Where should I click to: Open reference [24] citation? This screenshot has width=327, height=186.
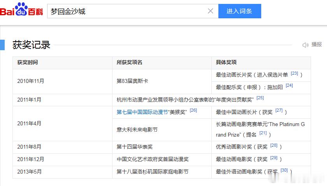[x=289, y=86]
